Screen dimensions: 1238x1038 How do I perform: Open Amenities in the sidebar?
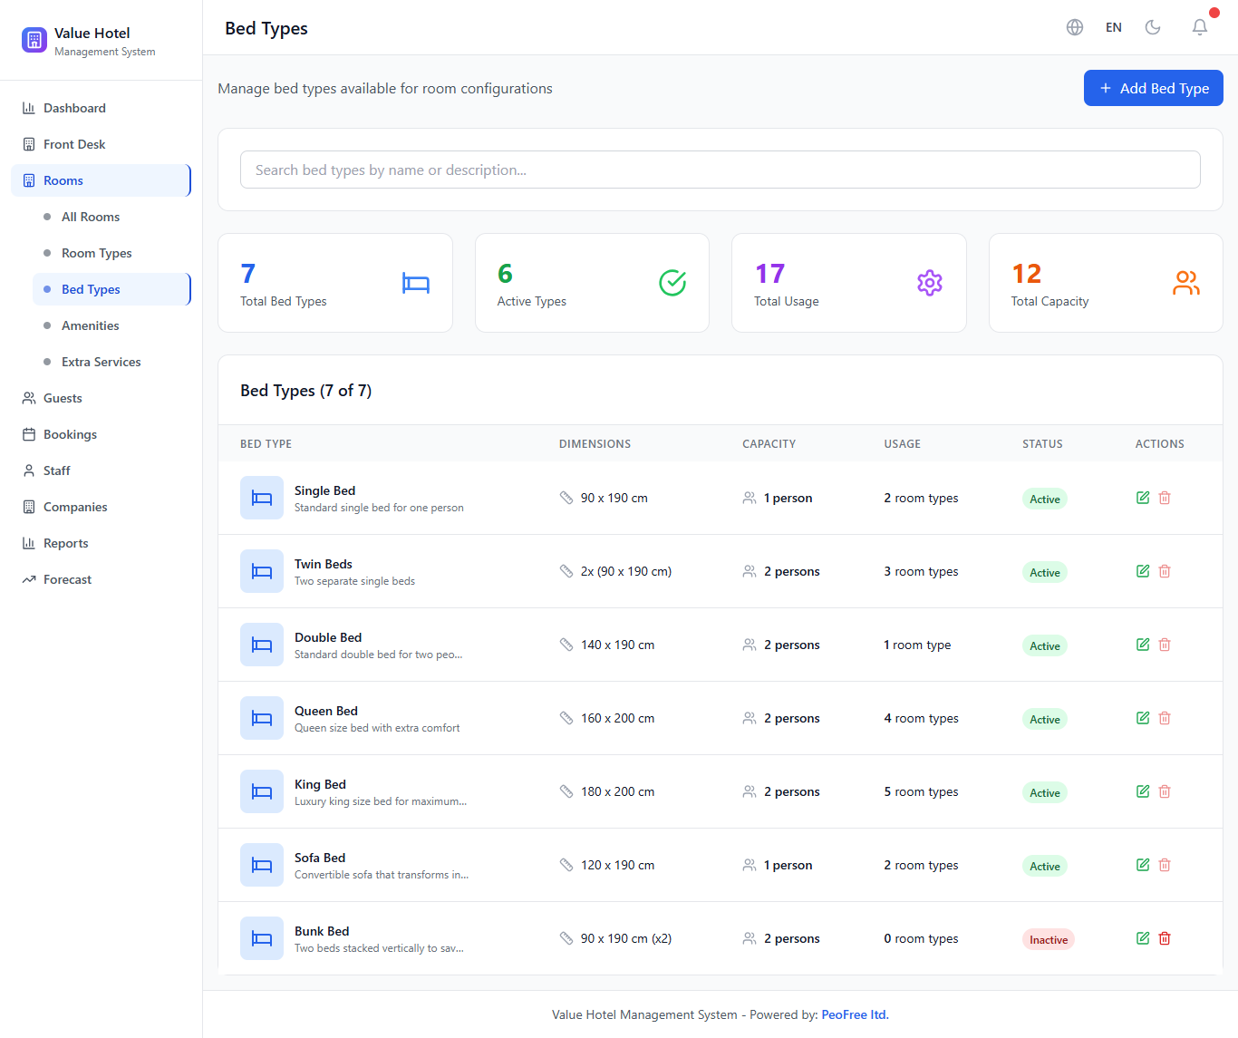[90, 325]
